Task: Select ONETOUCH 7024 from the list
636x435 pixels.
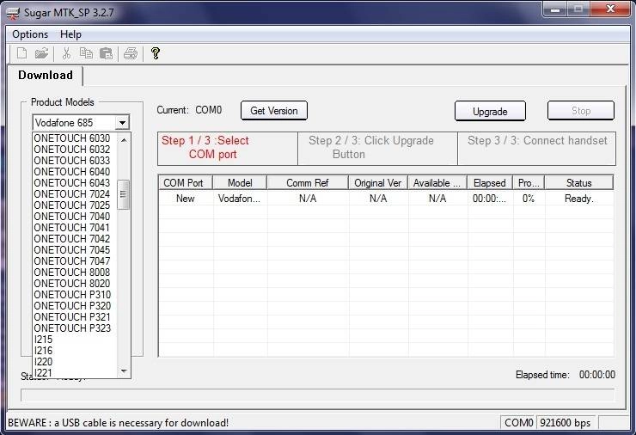Action: point(75,194)
